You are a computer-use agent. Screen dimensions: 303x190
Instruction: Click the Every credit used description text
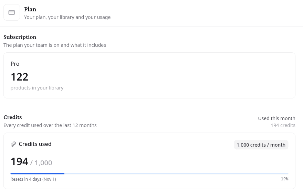click(50, 125)
